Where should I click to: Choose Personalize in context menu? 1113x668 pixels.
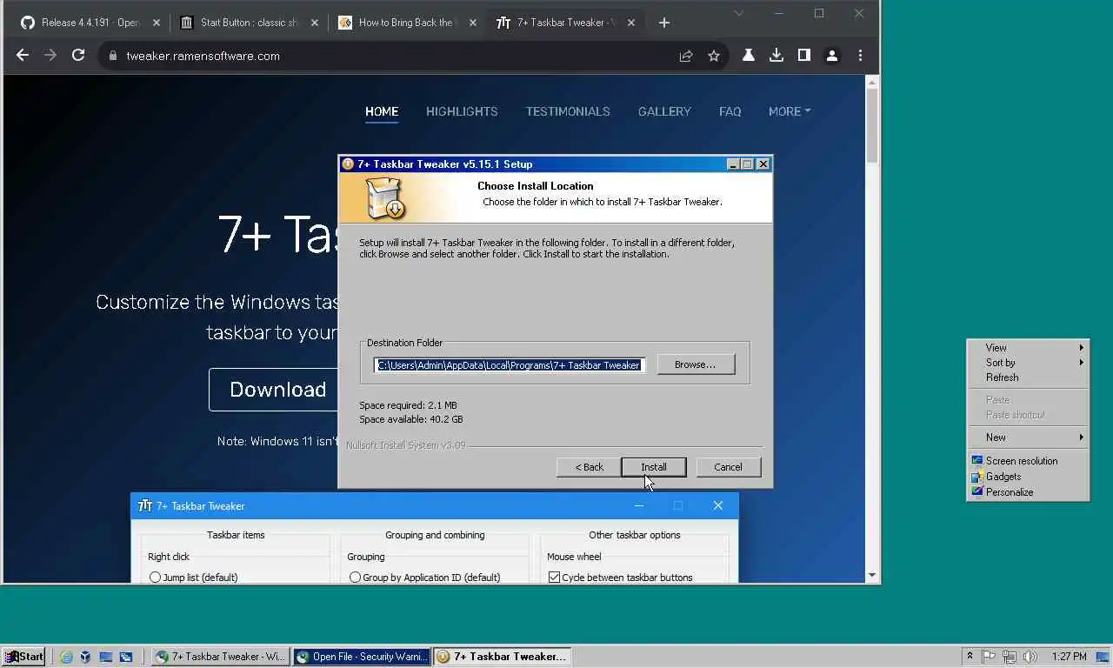(1028, 492)
